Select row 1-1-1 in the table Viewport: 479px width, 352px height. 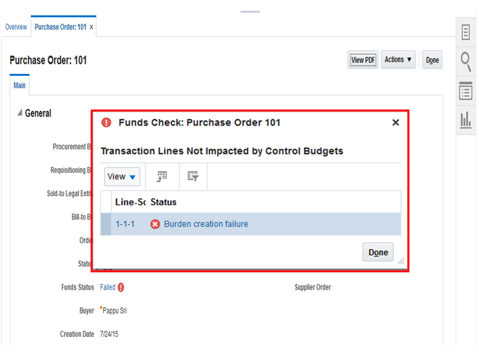pos(125,224)
